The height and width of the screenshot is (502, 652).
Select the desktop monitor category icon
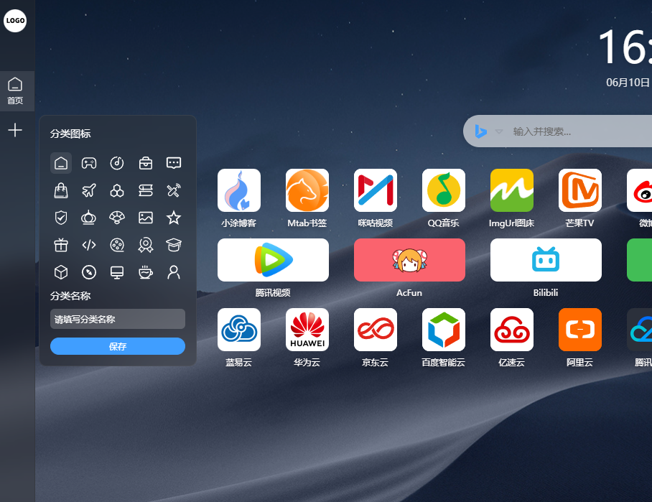[117, 272]
